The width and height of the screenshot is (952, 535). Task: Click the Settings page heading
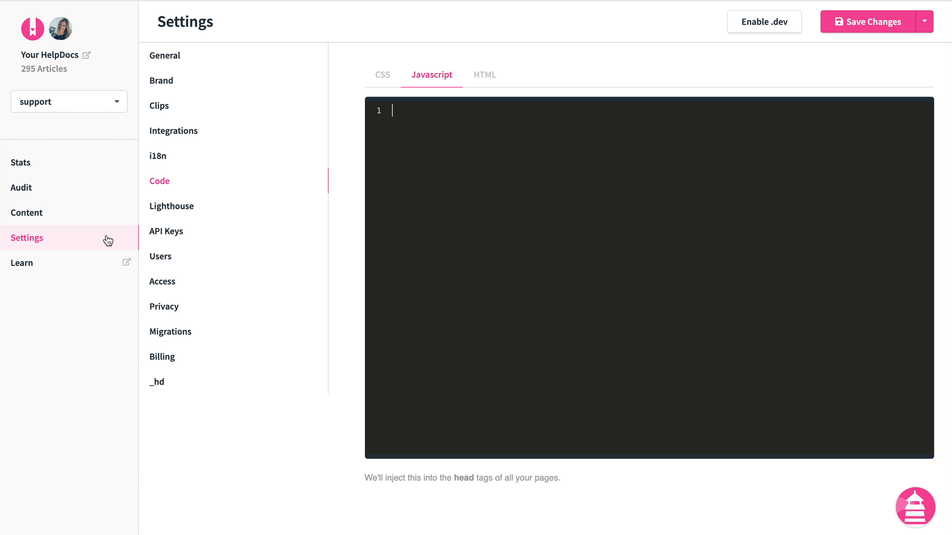(185, 22)
